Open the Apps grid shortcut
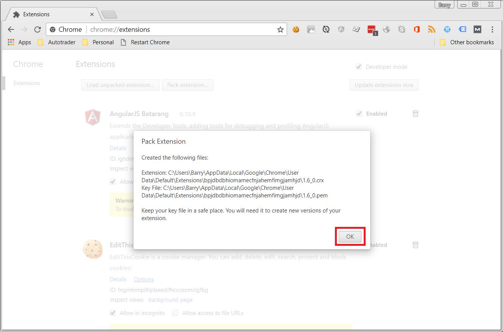Image resolution: width=503 pixels, height=332 pixels. tap(19, 42)
